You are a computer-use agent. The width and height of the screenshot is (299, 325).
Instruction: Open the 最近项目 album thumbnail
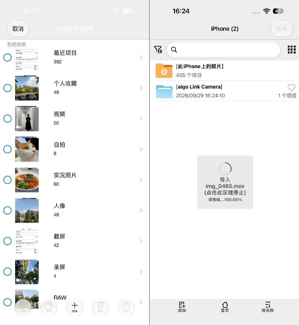27,60
